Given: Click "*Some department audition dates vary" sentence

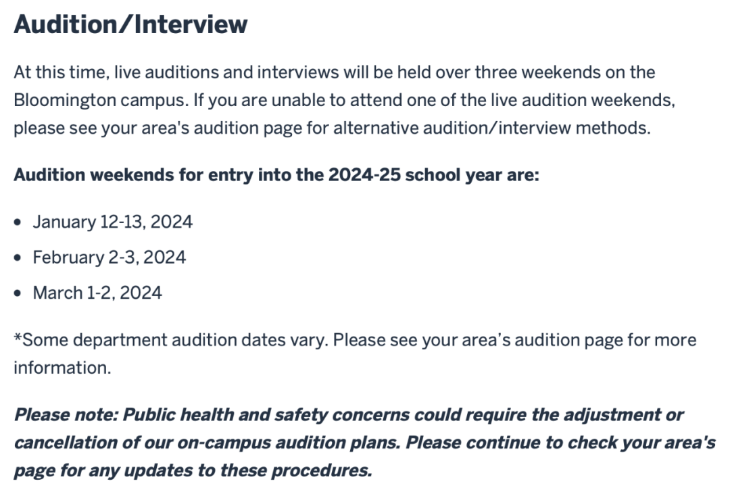Looking at the screenshot, I should tap(170, 340).
